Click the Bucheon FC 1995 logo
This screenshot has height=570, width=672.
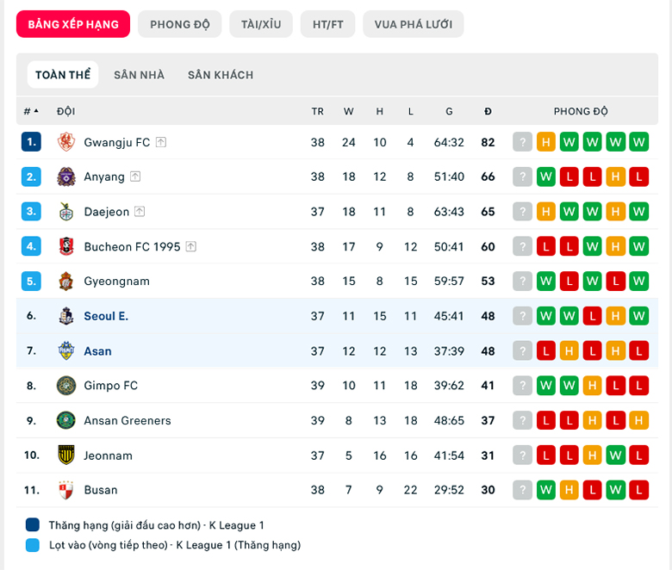(x=66, y=246)
